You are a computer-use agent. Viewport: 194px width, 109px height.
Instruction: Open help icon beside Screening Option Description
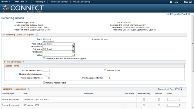[x=37, y=35]
